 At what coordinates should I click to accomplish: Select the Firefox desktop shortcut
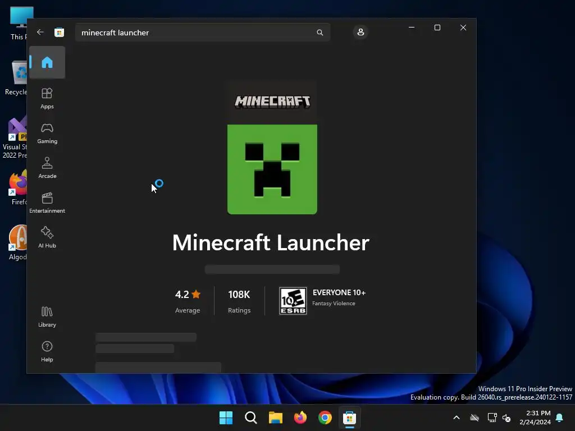19,187
